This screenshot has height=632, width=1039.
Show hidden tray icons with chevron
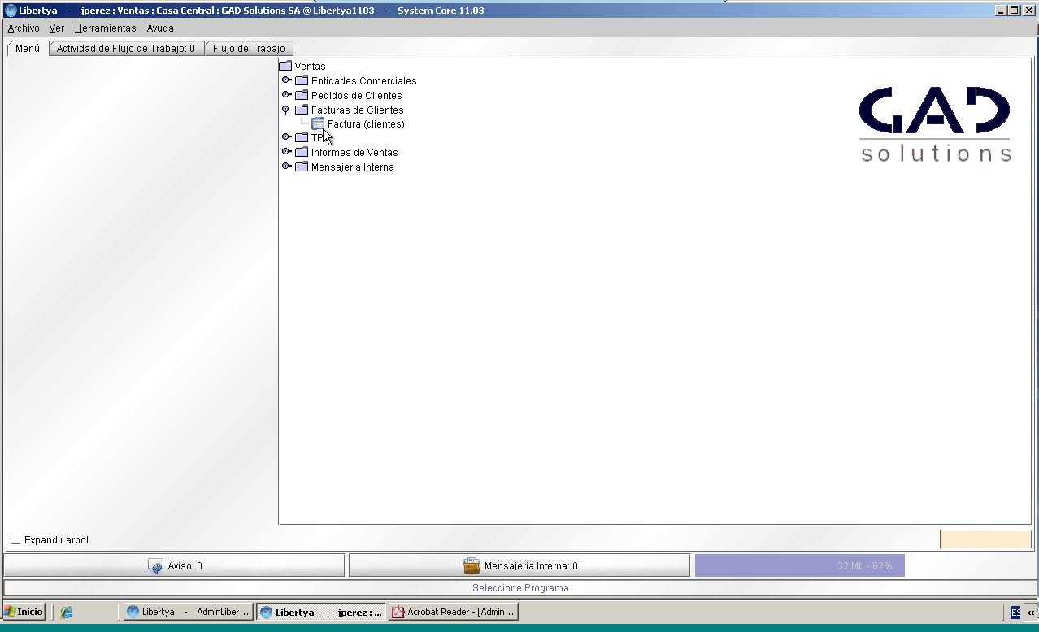tap(1031, 613)
